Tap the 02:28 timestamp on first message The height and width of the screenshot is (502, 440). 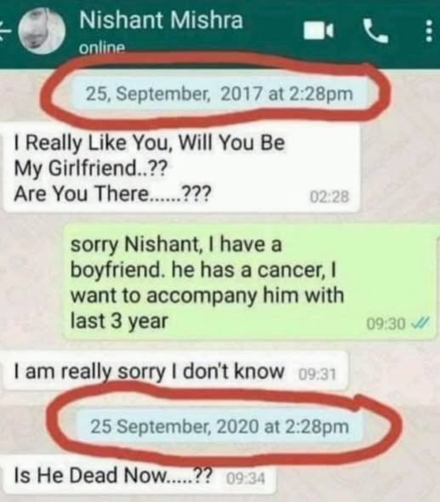329,197
